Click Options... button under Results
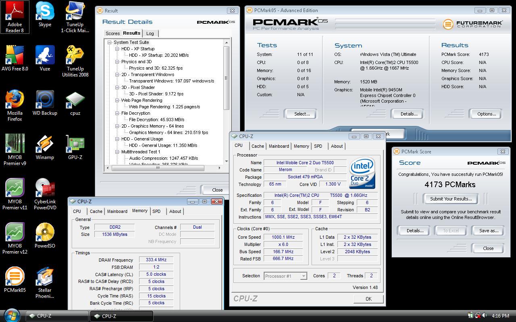Image resolution: width=516 pixels, height=322 pixels. coord(487,114)
